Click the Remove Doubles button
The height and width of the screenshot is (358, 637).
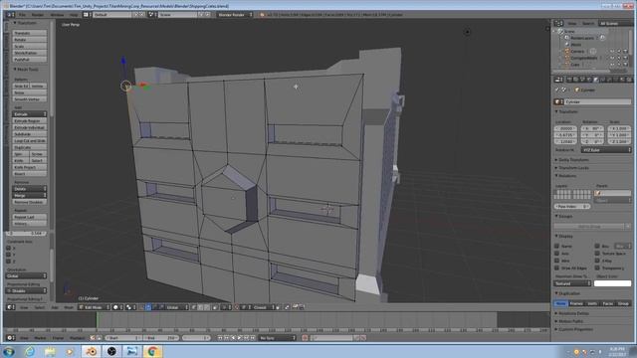[30, 202]
